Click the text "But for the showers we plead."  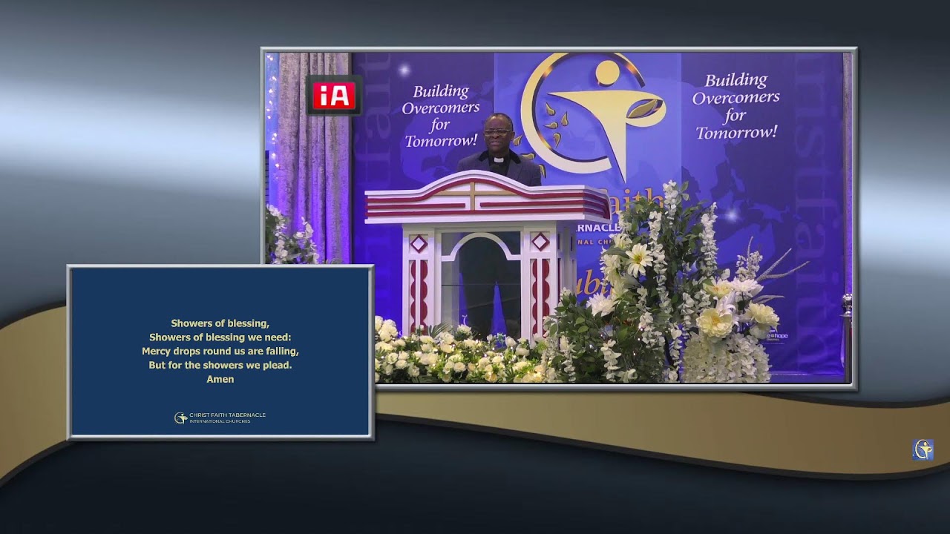tap(220, 365)
